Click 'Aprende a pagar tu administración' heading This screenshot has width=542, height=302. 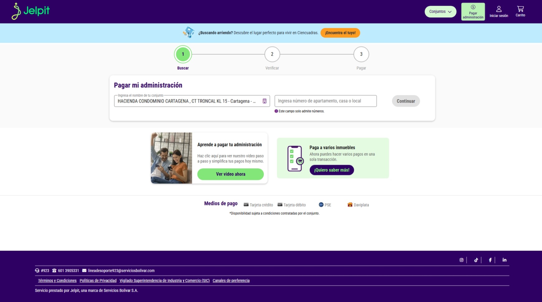click(230, 145)
